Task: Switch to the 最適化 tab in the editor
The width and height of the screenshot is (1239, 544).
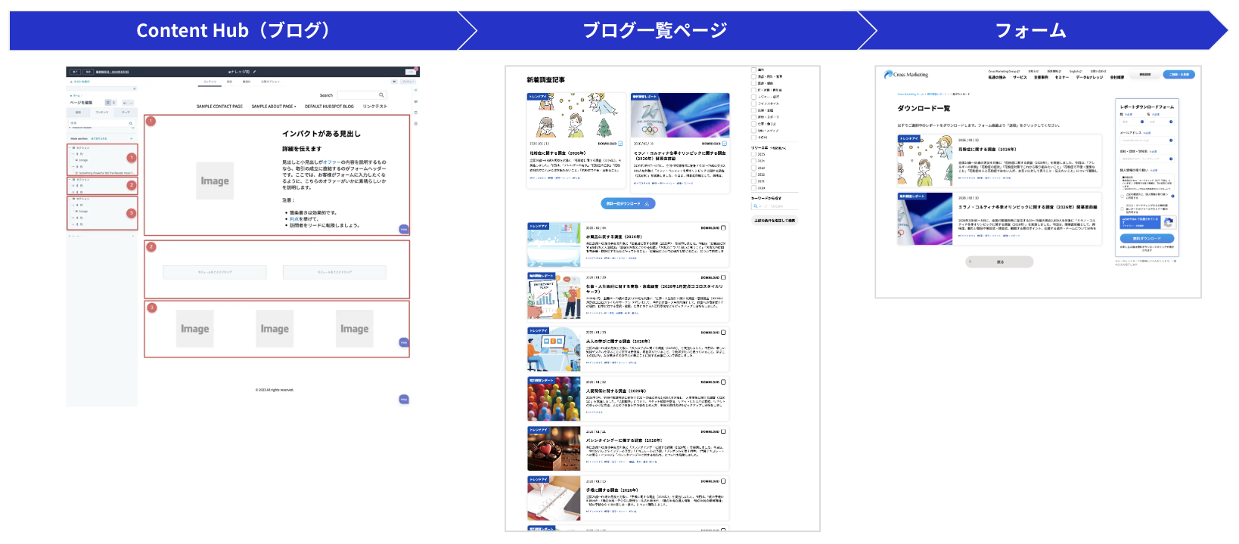Action: [247, 82]
